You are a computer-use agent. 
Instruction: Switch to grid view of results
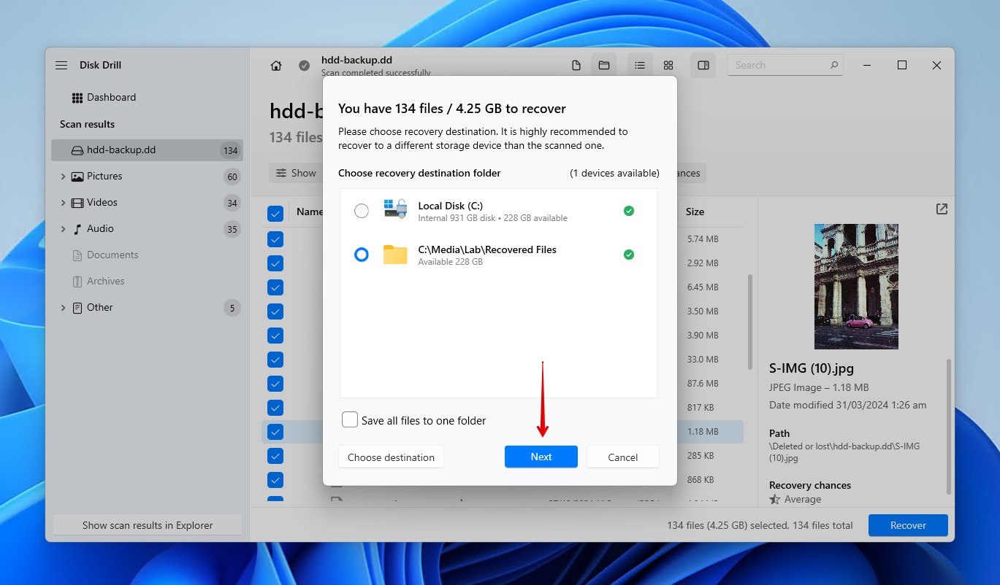coord(668,65)
